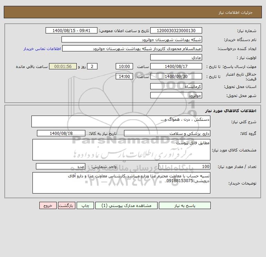Screen dimensions: 266x257
Task: Click the label واحد شمارش:
Action: (104, 167)
